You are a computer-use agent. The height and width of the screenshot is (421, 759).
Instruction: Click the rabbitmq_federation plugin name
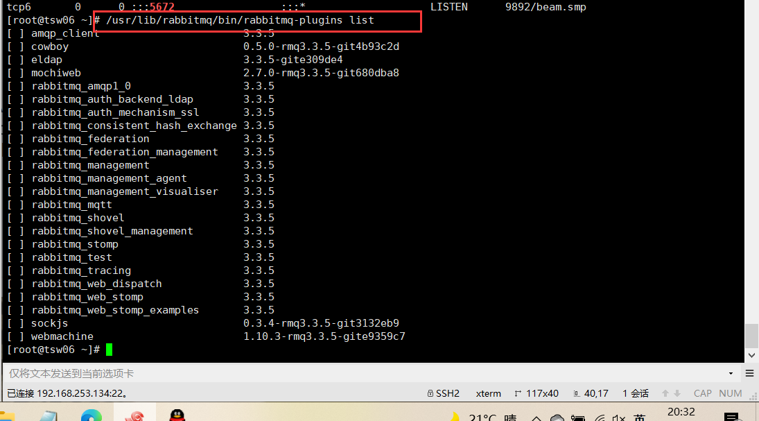91,139
